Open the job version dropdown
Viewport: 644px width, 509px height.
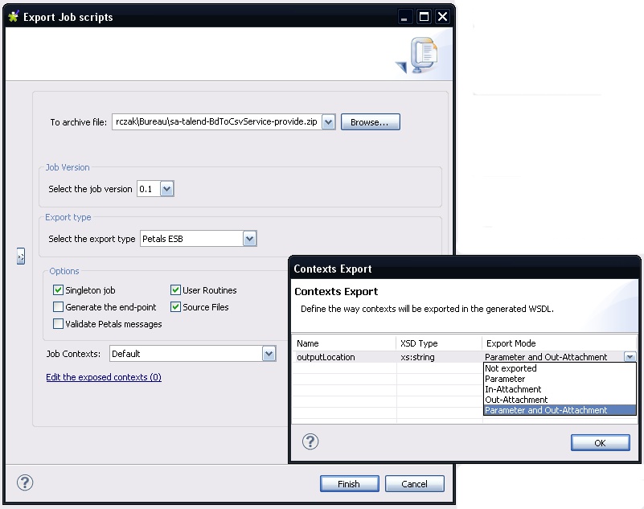[x=167, y=189]
